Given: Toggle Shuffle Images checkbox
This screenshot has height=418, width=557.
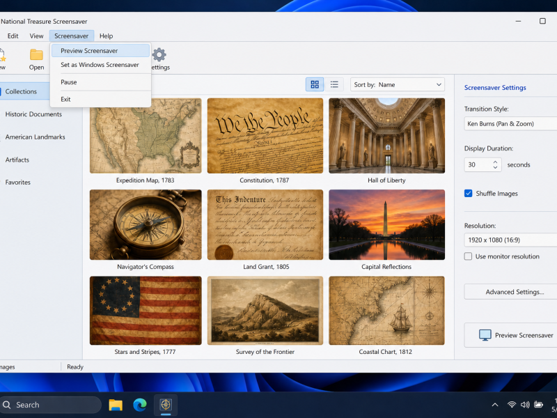Looking at the screenshot, I should (x=468, y=194).
